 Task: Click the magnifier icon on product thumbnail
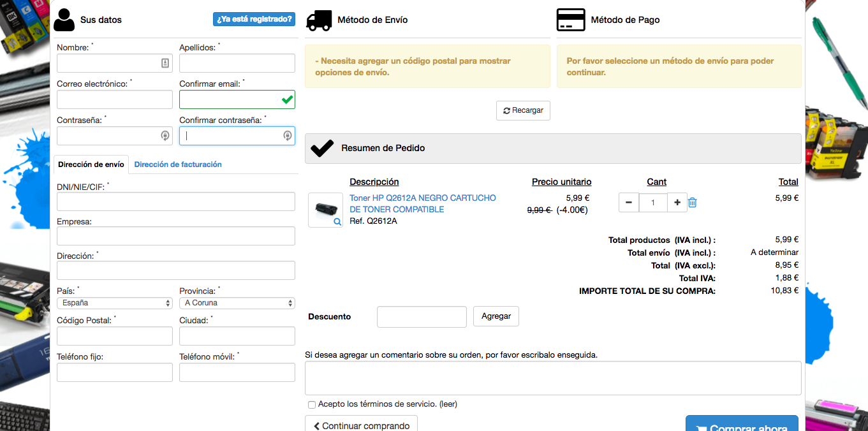(337, 222)
